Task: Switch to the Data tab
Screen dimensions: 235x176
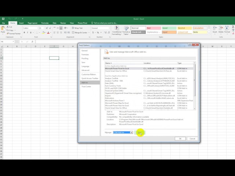Action: tap(55, 23)
